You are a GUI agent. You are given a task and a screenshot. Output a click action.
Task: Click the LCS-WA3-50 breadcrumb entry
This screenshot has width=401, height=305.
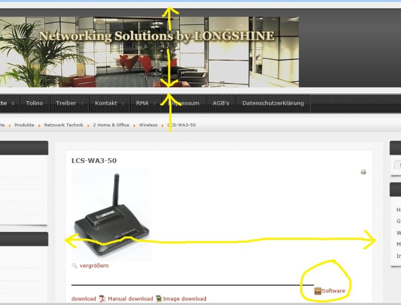point(181,125)
